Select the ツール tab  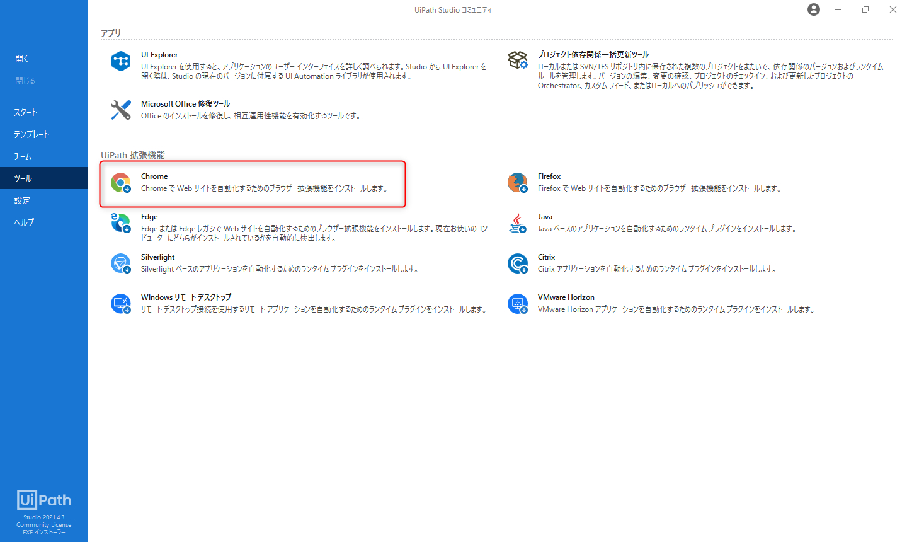point(44,178)
